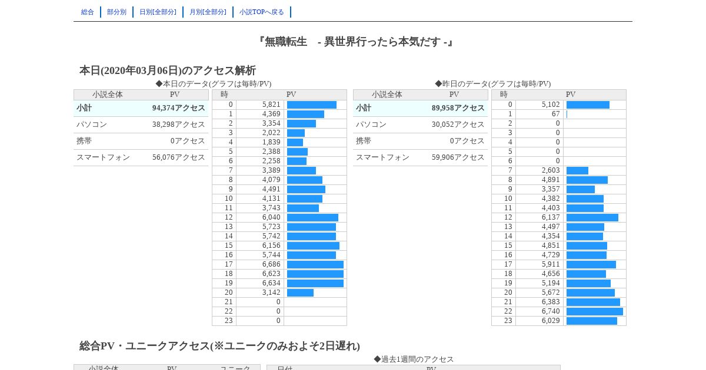Click today's PV value 2,388

(x=271, y=152)
